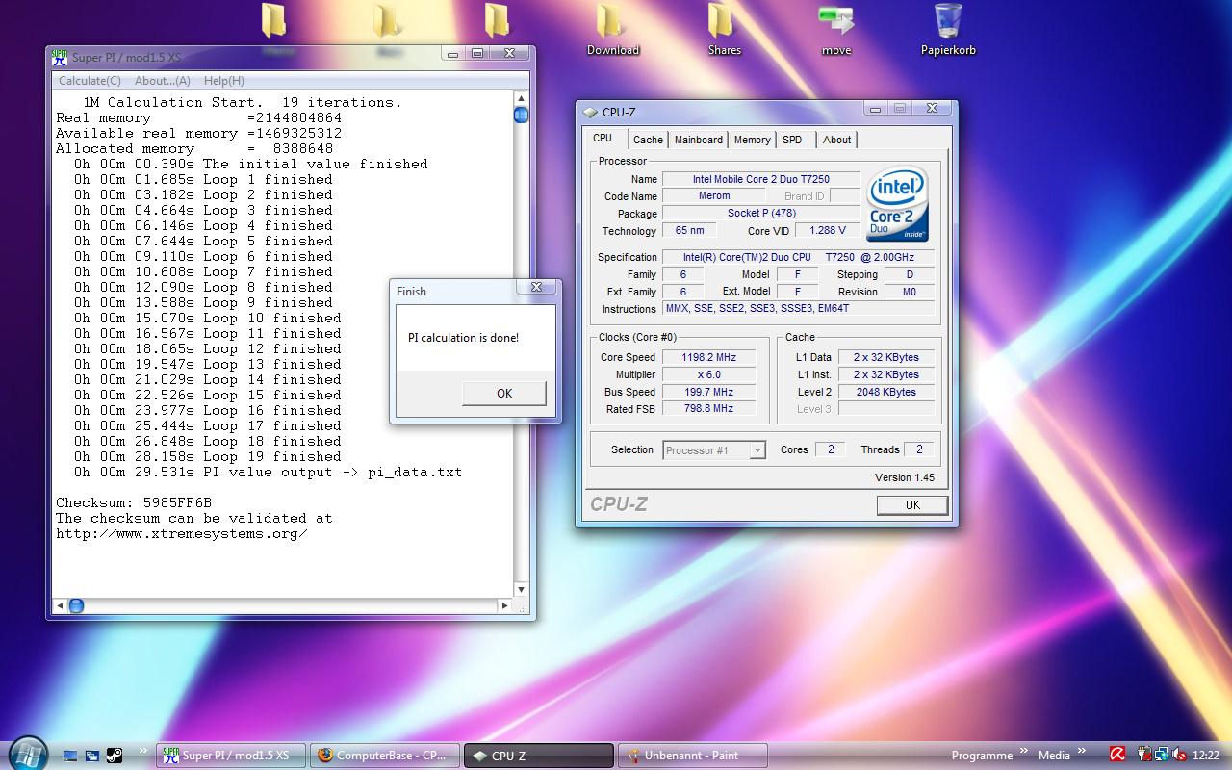This screenshot has width=1232, height=770.
Task: Switch to CPU-Z taskbar button
Action: click(x=538, y=756)
